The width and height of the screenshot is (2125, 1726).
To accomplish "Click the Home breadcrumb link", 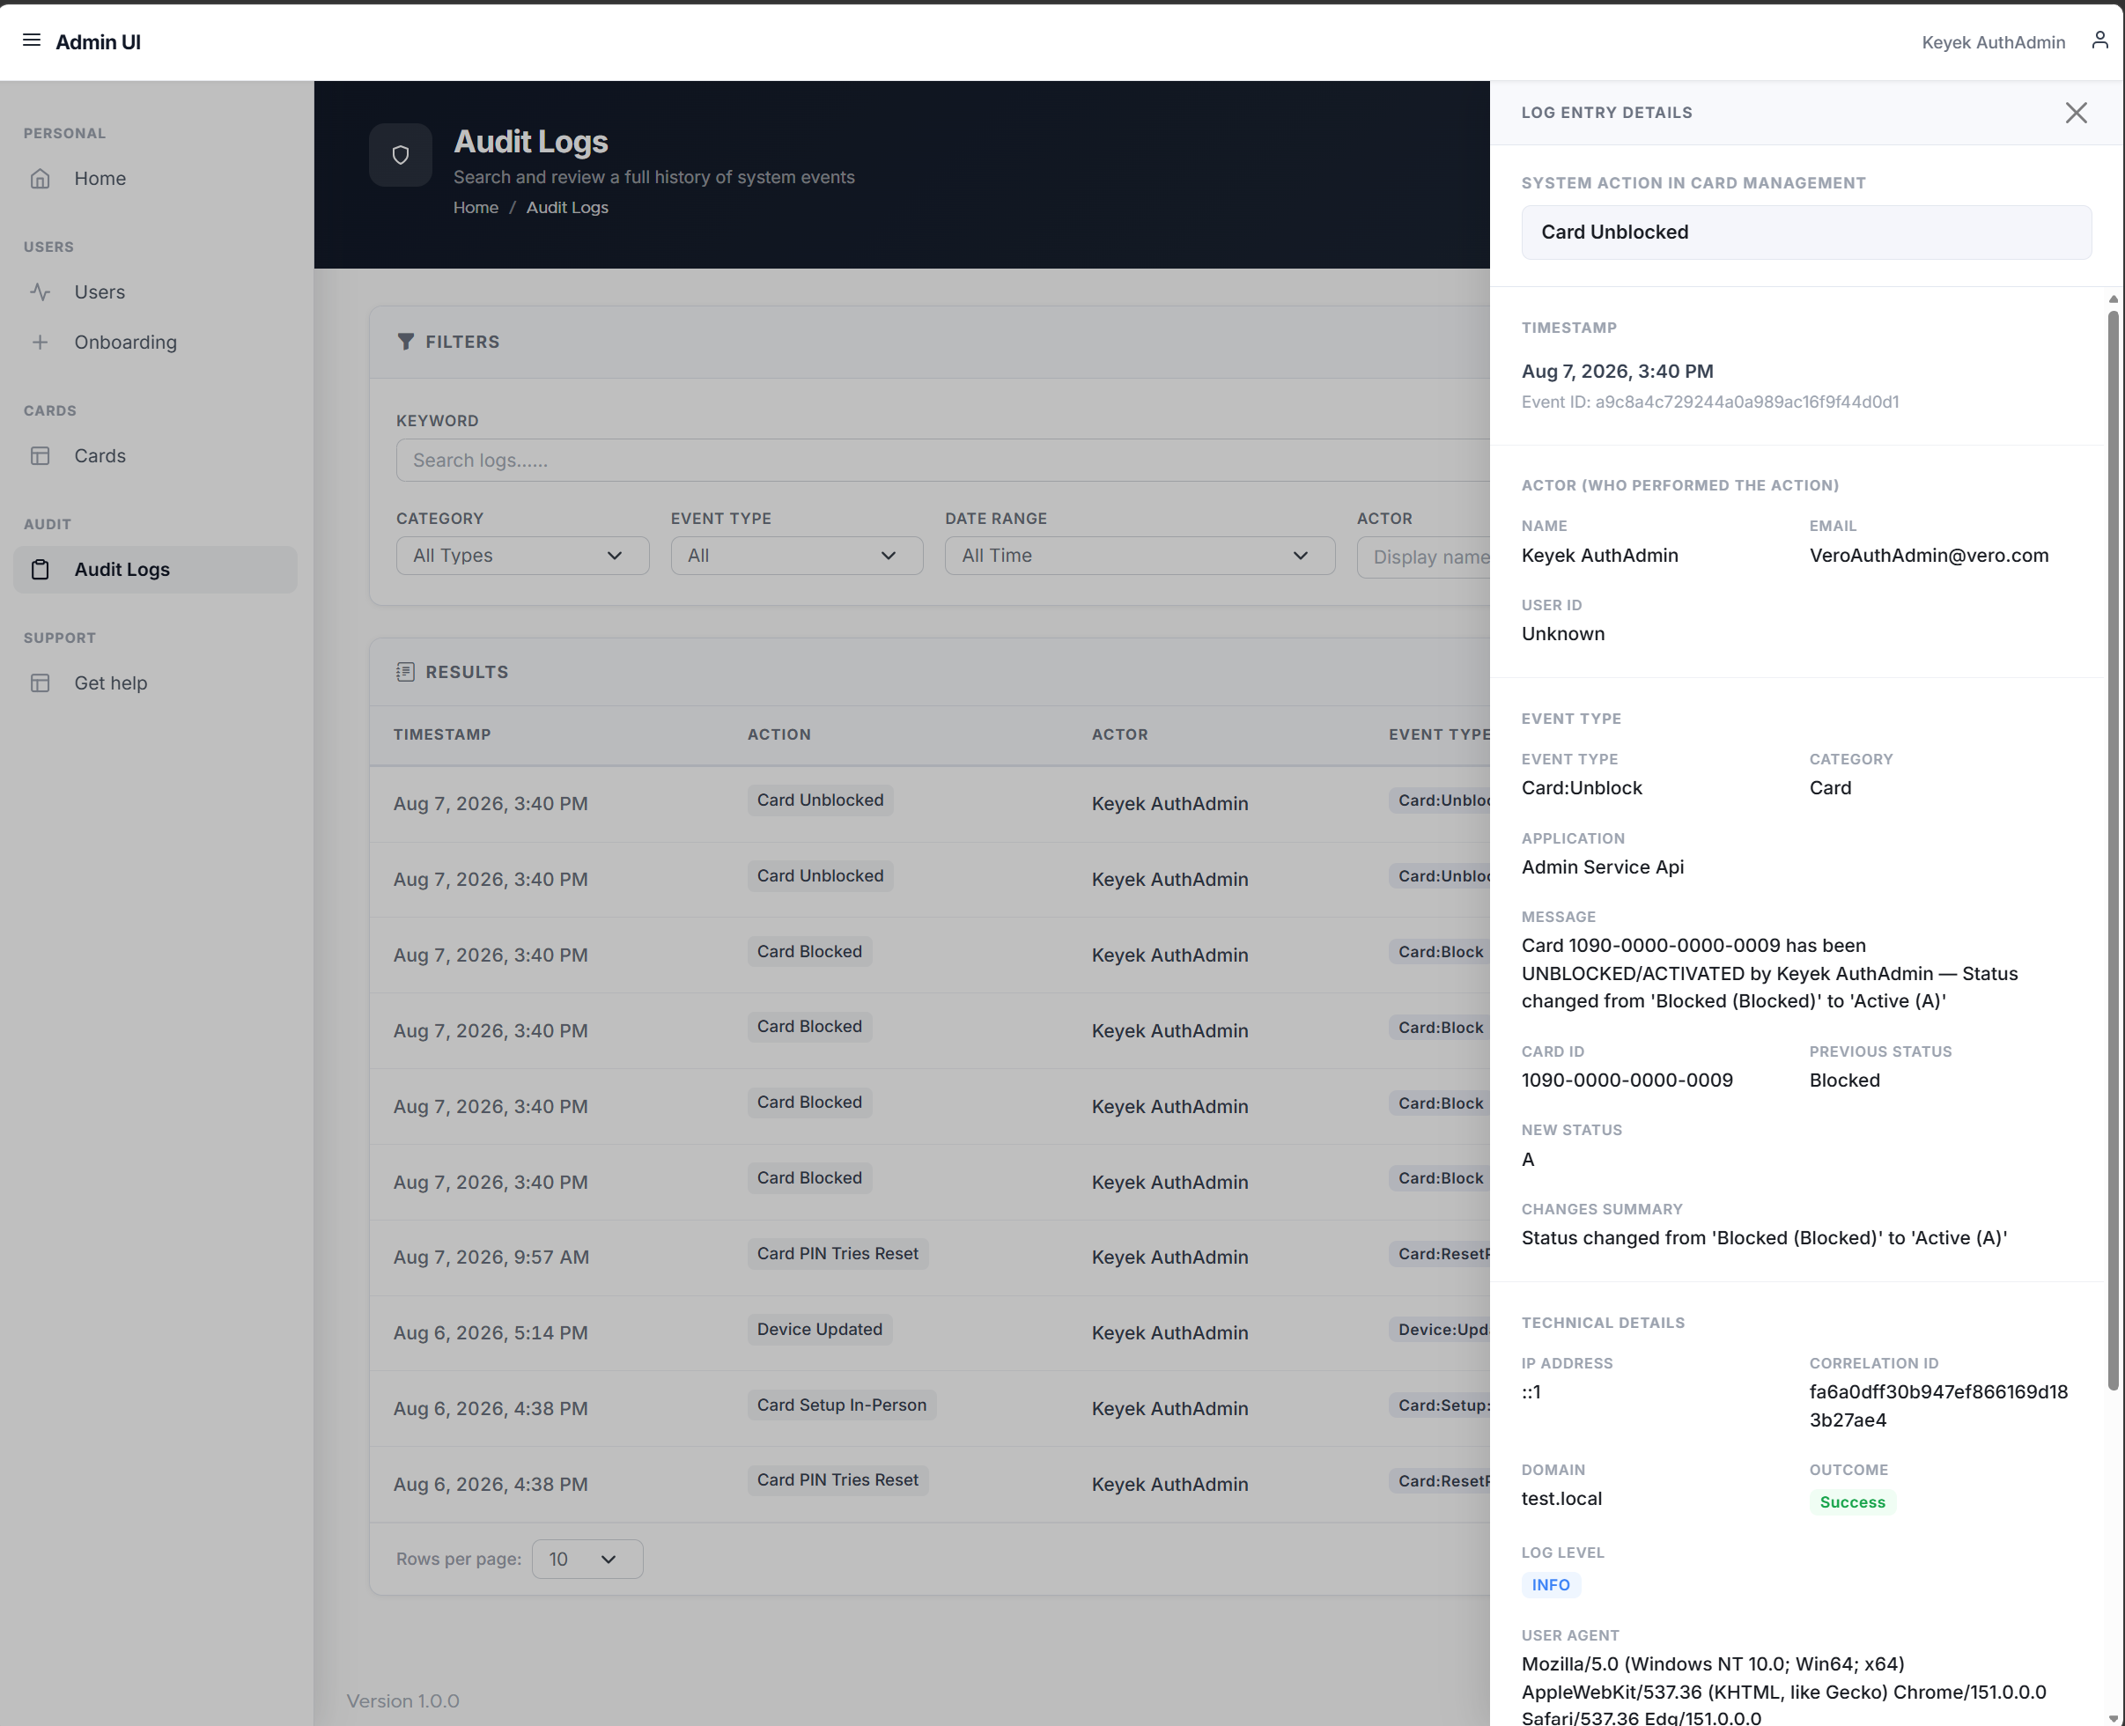I will coord(476,208).
